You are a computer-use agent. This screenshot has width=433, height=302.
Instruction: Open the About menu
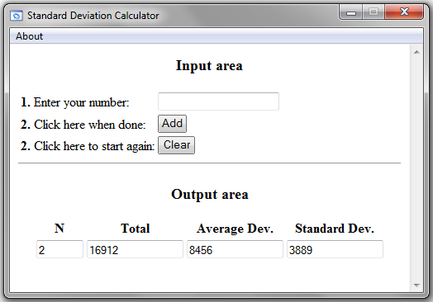pos(29,36)
